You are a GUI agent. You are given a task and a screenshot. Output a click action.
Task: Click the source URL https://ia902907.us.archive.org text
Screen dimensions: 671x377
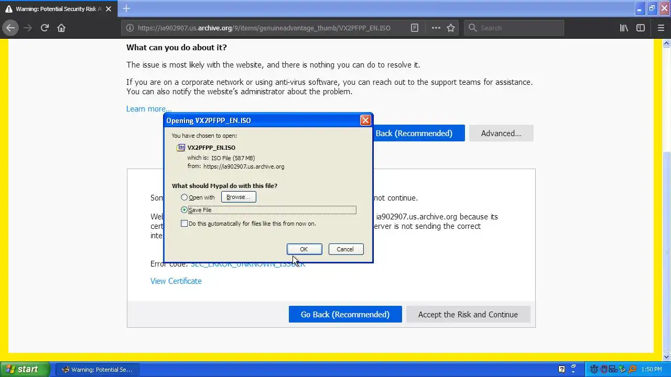[x=244, y=167]
